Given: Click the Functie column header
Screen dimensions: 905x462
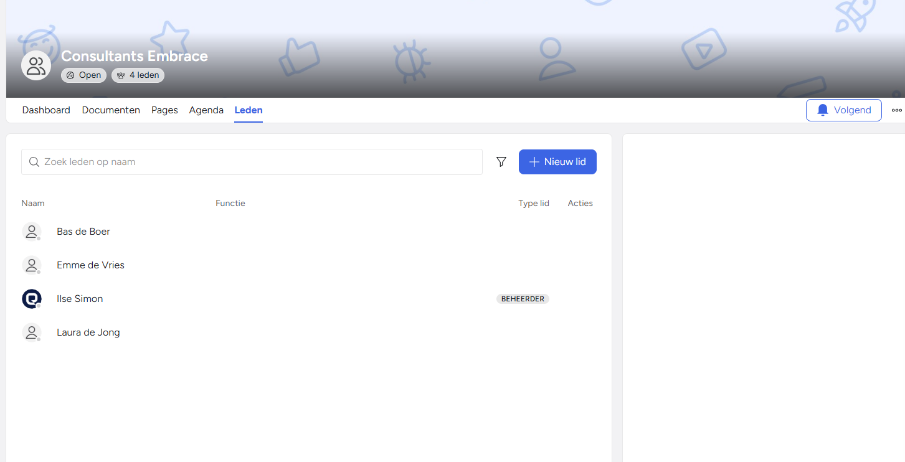Looking at the screenshot, I should (x=230, y=204).
